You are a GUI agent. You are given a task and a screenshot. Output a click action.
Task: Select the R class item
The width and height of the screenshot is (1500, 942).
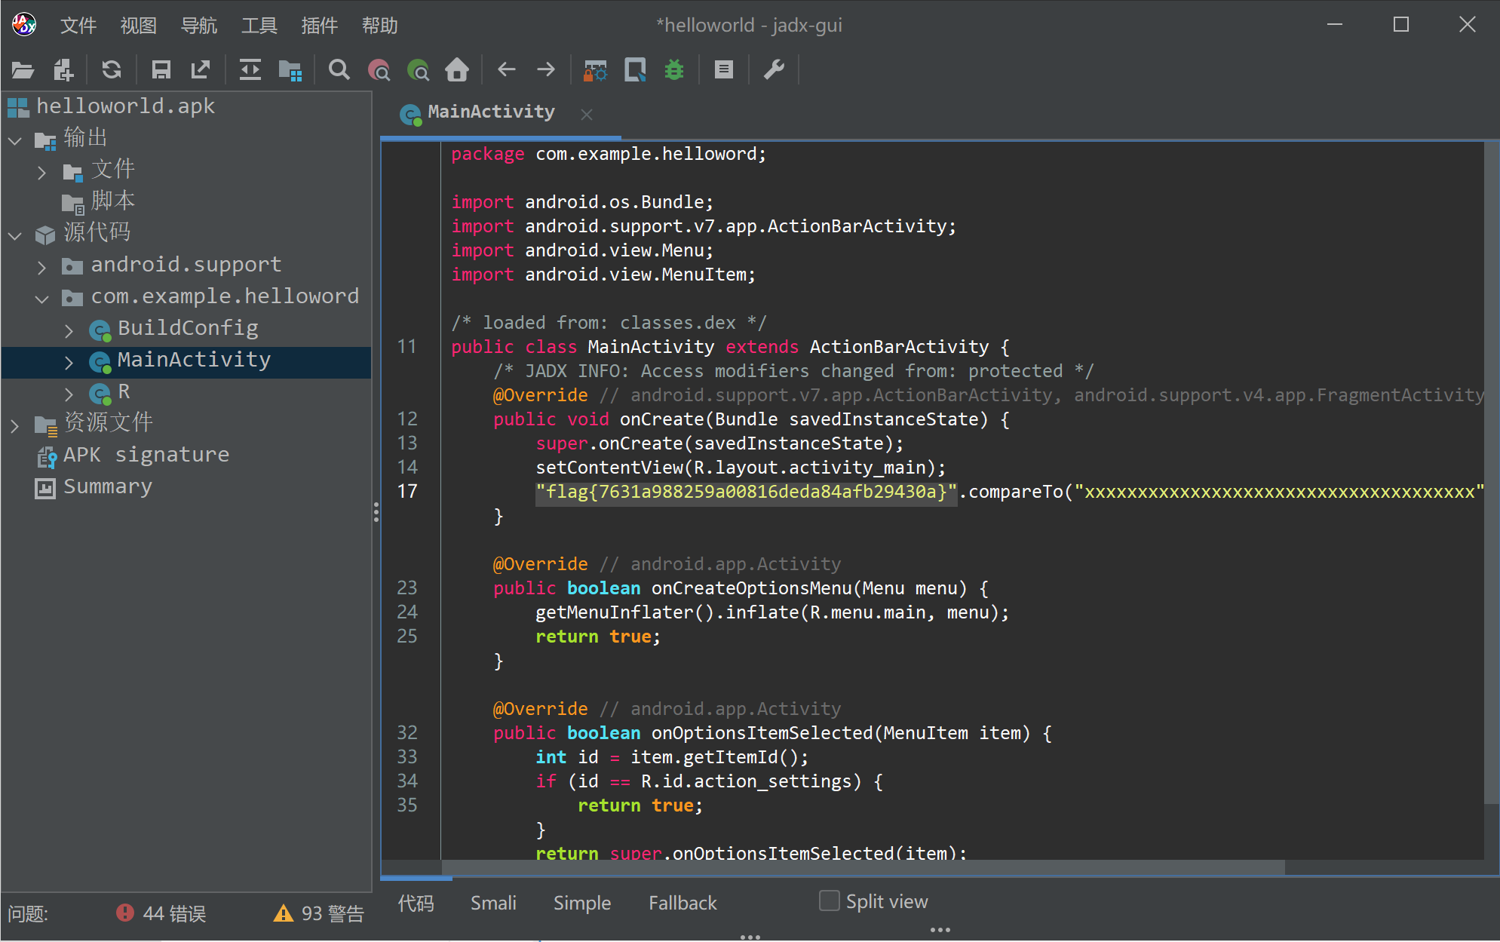(x=110, y=392)
